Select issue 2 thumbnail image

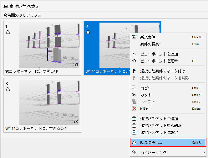pyautogui.click(x=114, y=45)
